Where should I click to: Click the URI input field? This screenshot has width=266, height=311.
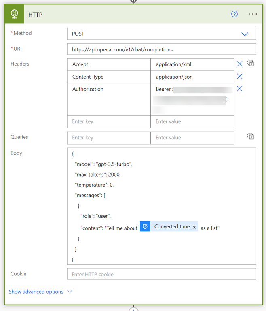[x=161, y=49]
